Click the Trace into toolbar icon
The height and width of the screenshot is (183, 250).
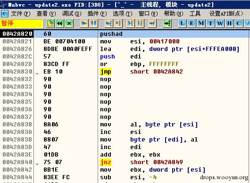point(130,24)
